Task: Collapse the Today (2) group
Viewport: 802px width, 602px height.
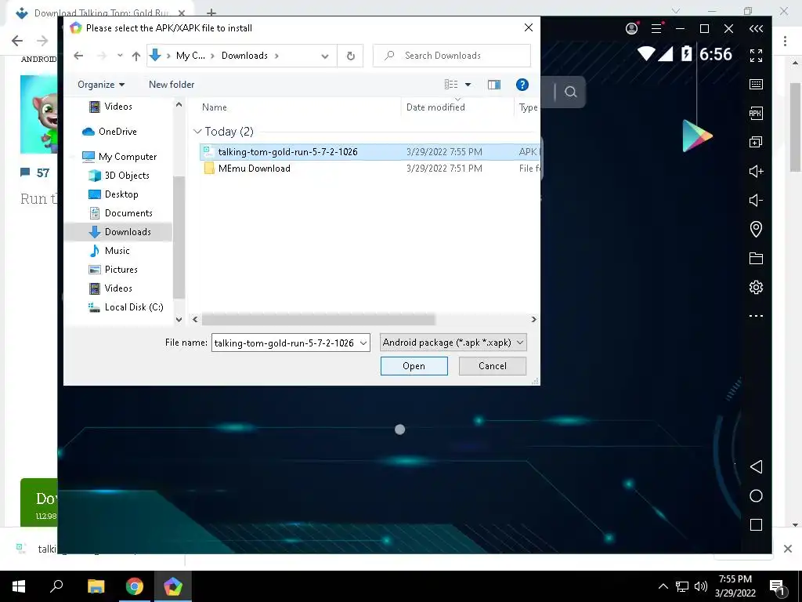Action: click(197, 132)
